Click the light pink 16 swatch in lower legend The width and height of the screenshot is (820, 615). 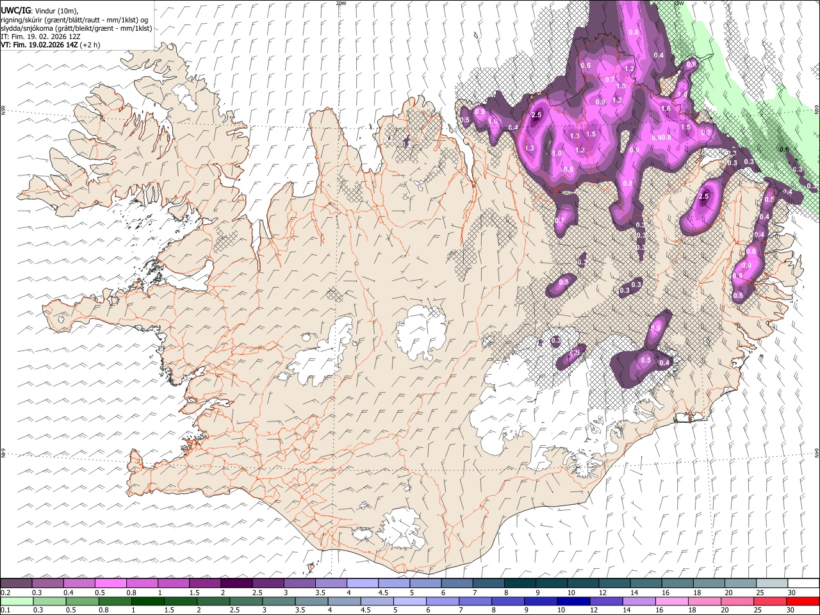(x=671, y=601)
